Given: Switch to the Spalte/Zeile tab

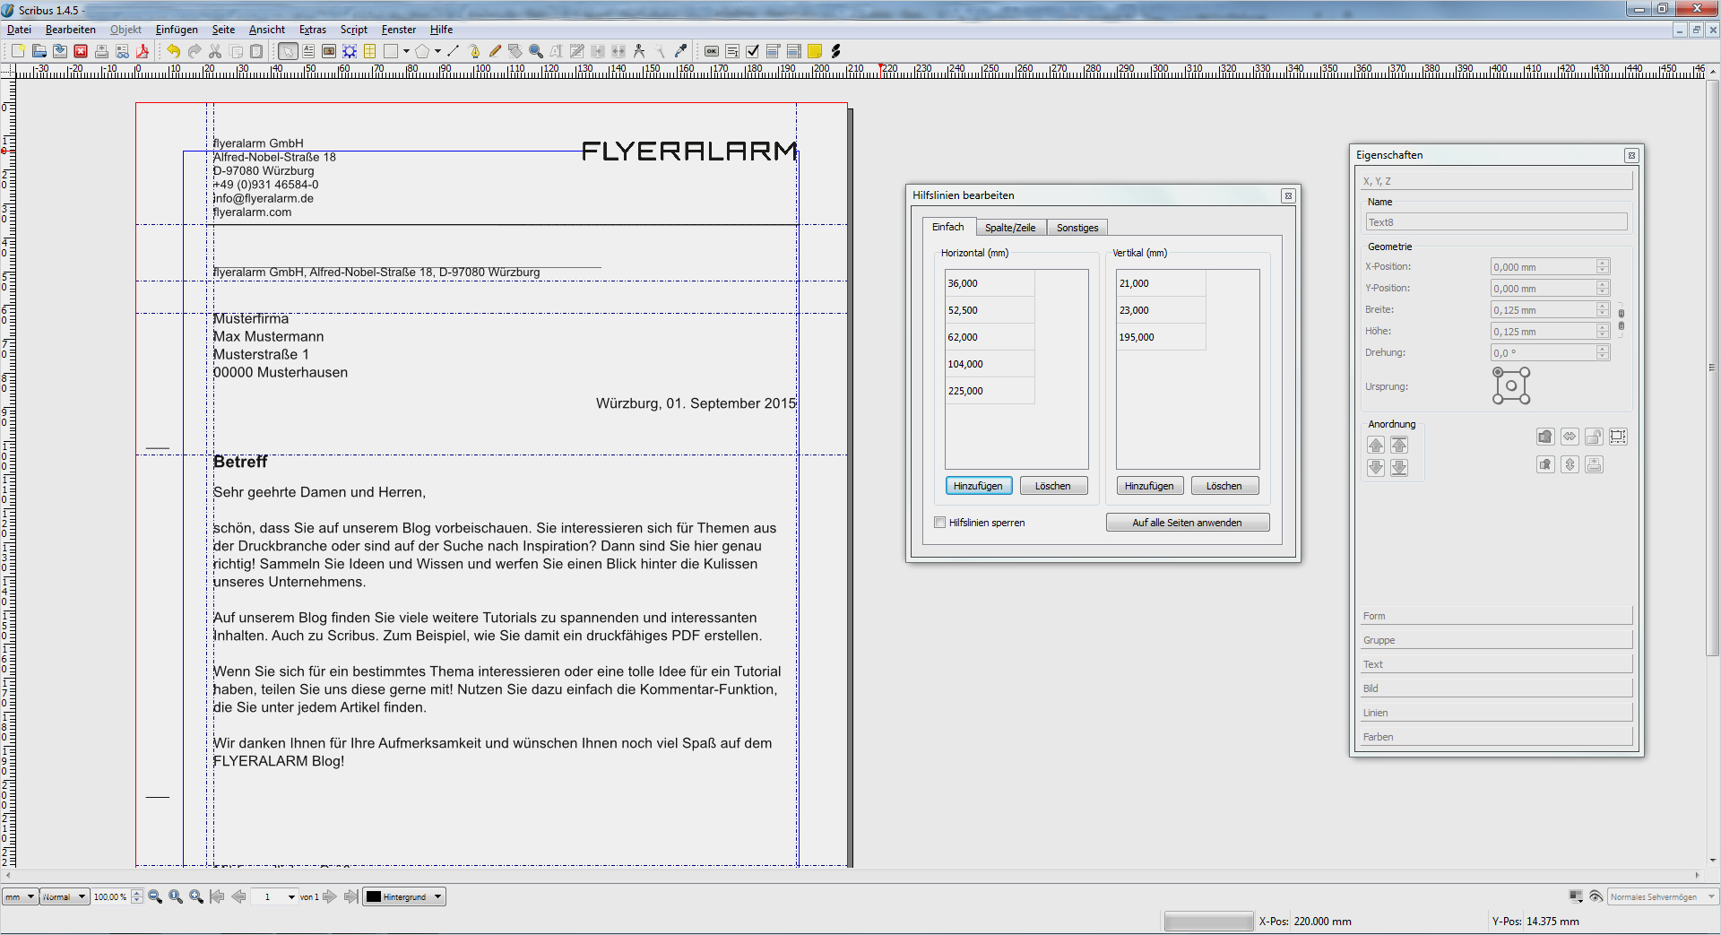Looking at the screenshot, I should pos(1009,228).
